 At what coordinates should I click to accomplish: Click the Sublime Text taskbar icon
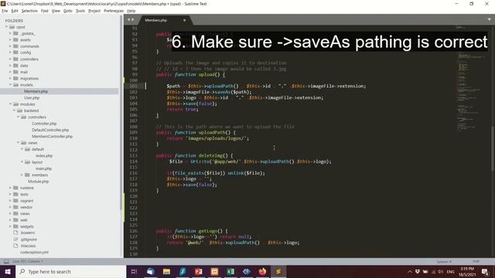(278, 271)
